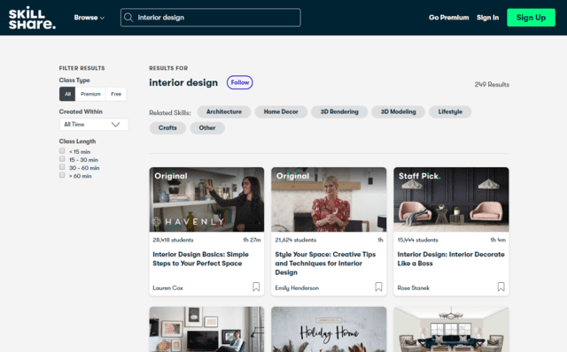Select the All class type tab

pyautogui.click(x=67, y=94)
